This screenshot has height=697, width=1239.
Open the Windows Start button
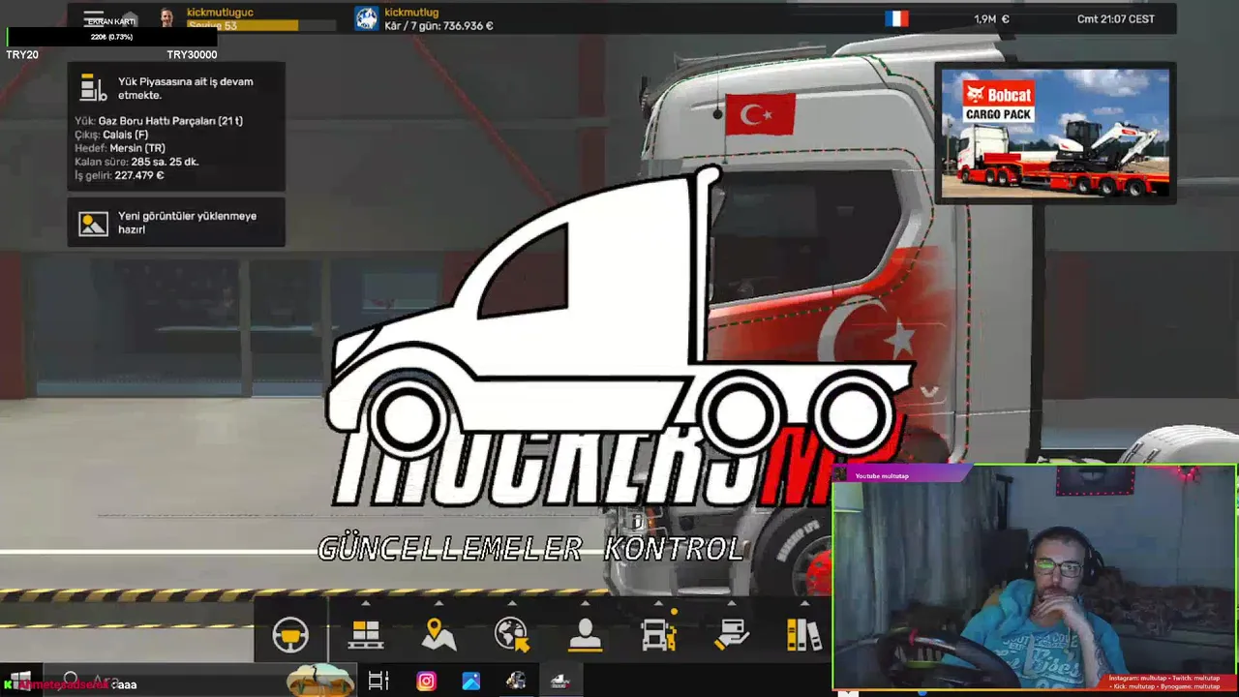pos(20,681)
